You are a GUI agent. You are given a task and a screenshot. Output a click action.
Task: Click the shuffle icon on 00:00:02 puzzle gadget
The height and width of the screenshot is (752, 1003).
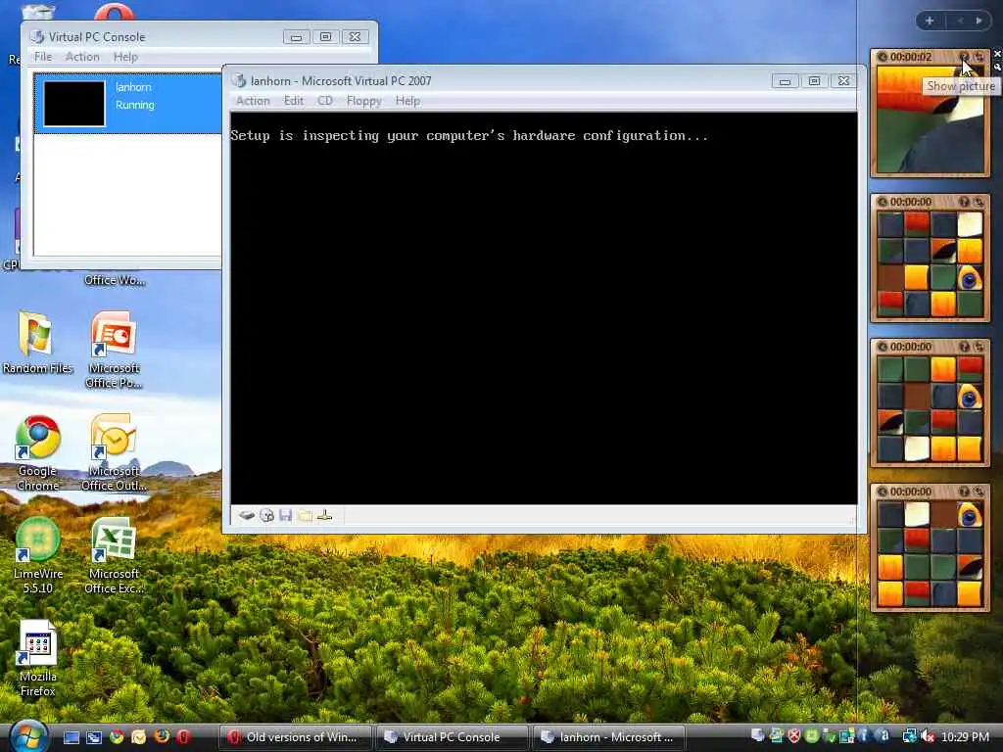979,57
